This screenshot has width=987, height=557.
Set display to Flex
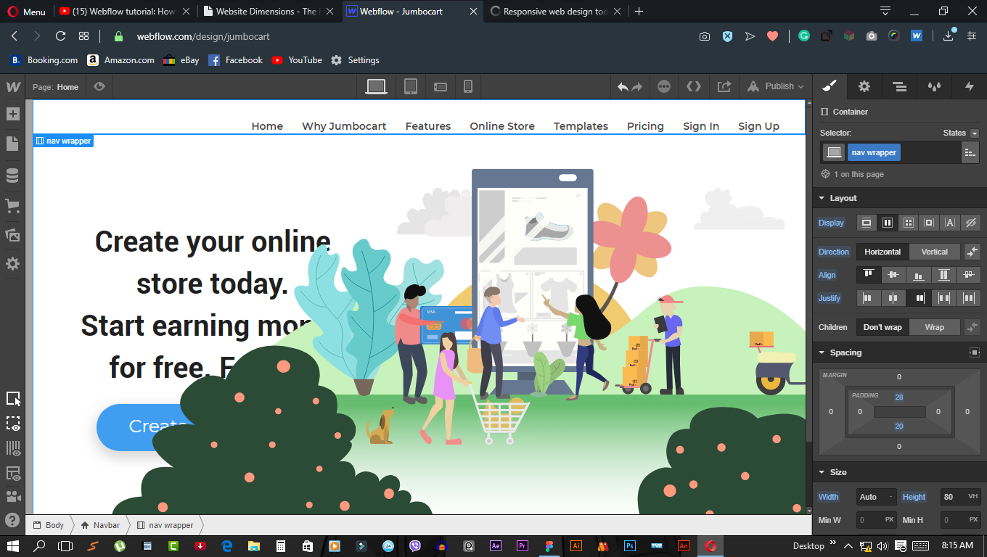(x=887, y=223)
